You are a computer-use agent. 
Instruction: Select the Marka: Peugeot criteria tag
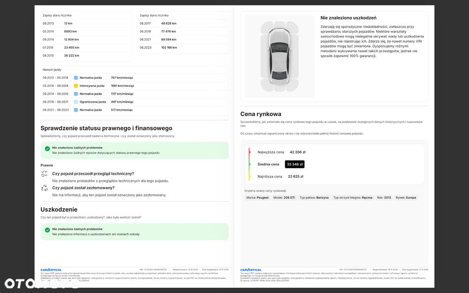coord(257,198)
